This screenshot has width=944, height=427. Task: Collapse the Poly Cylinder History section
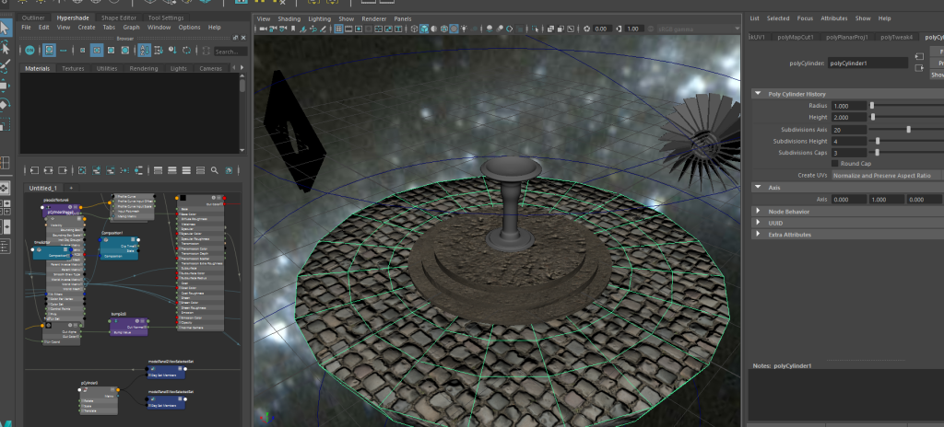[758, 94]
